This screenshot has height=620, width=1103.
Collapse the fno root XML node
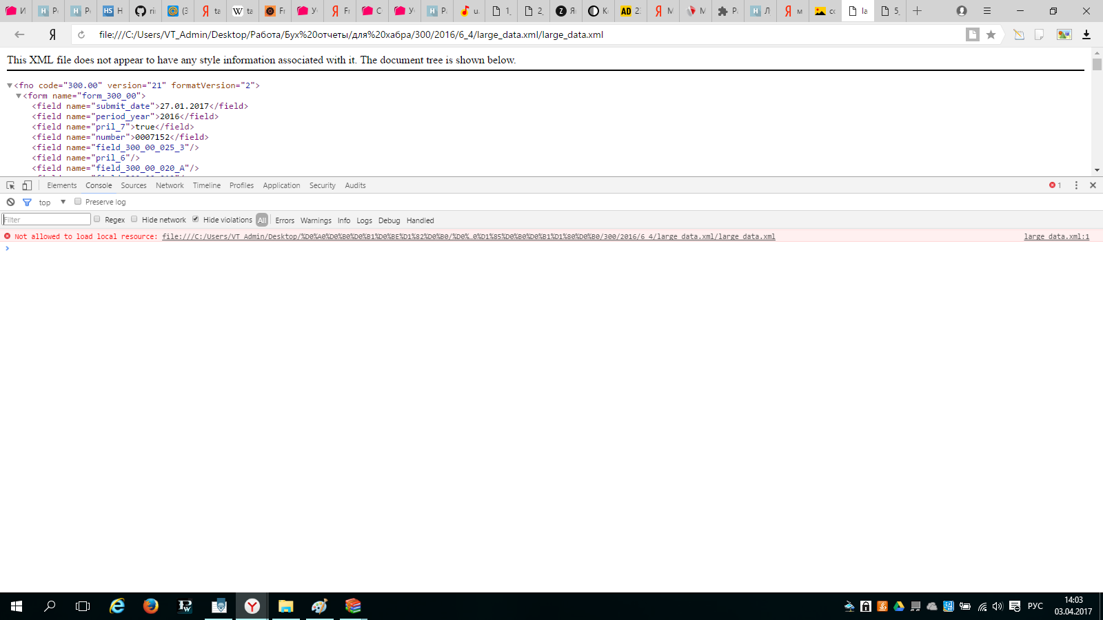tap(10, 85)
